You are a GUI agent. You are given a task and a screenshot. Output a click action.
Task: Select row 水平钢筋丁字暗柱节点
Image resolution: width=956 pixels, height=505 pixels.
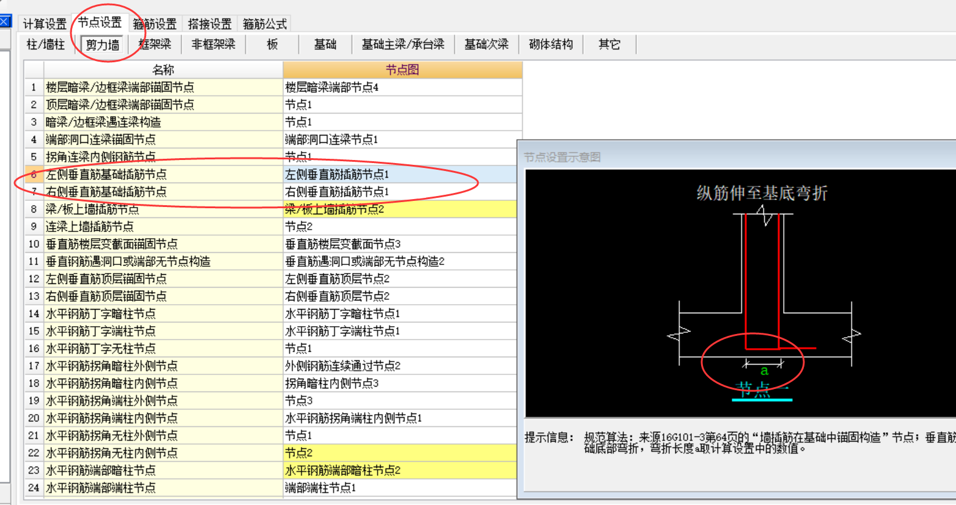[x=163, y=313]
